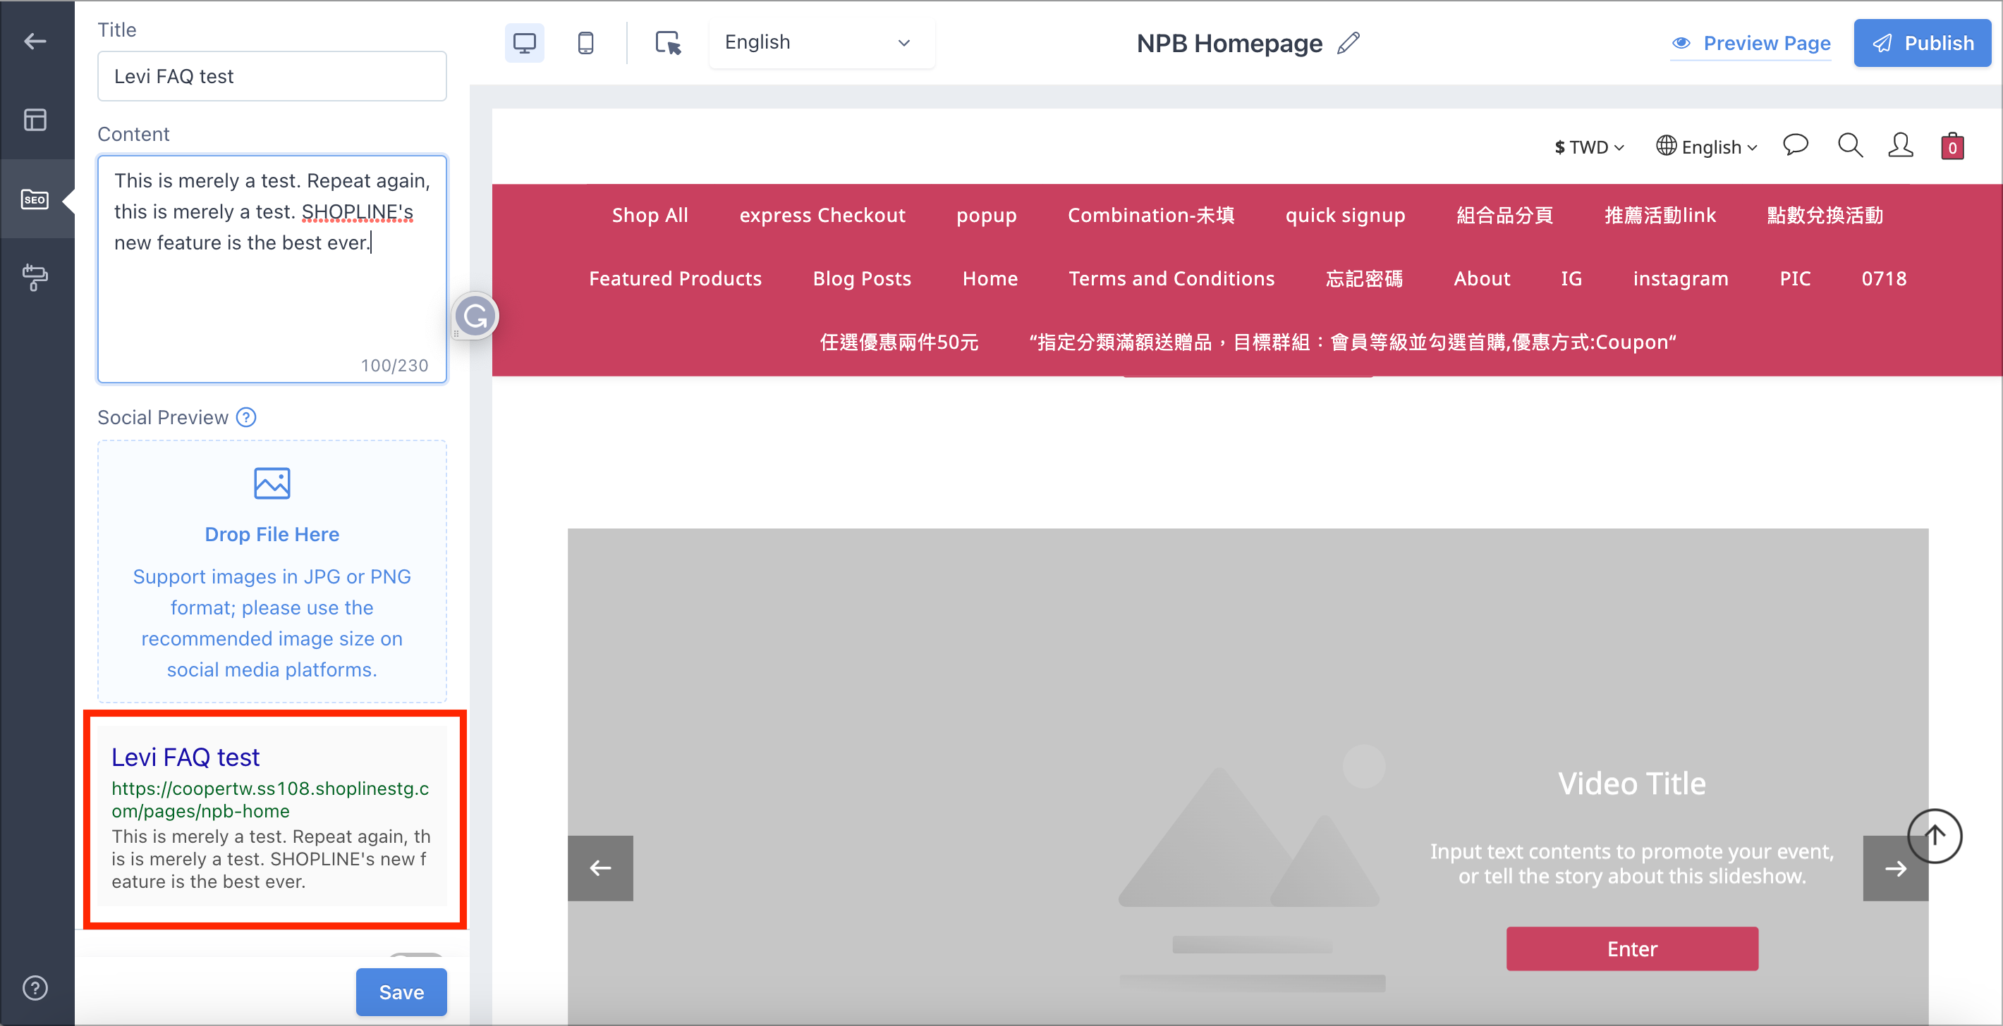The width and height of the screenshot is (2003, 1026).
Task: Open the 點數兌換活動 navigation item
Action: pos(1825,215)
